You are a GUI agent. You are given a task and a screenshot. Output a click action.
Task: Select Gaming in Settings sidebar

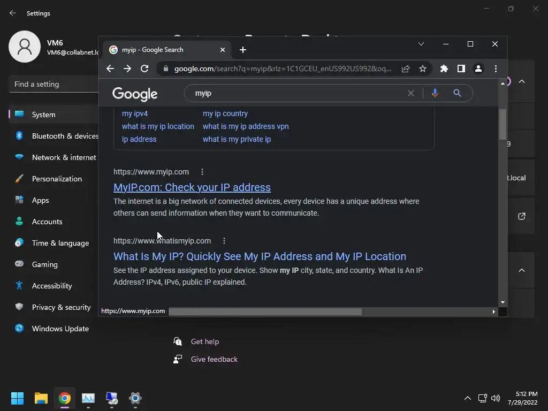[54, 264]
